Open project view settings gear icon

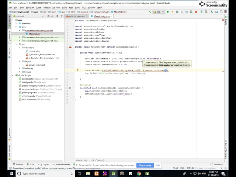coord(57,16)
